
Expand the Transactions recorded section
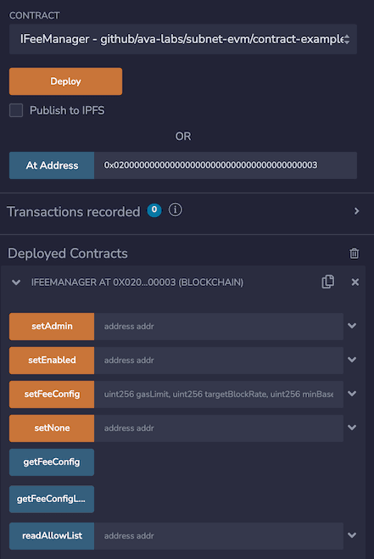tap(356, 211)
